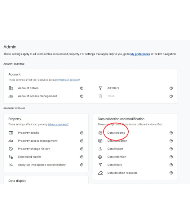The image size is (190, 223).
Task: Open help for Property details
Action: pyautogui.click(x=82, y=133)
